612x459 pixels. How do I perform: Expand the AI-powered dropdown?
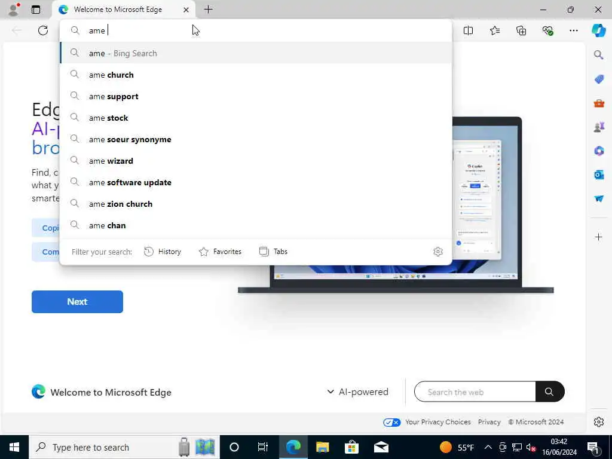[x=357, y=391]
